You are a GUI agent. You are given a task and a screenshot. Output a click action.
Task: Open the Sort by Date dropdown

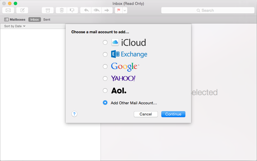[x=15, y=26]
